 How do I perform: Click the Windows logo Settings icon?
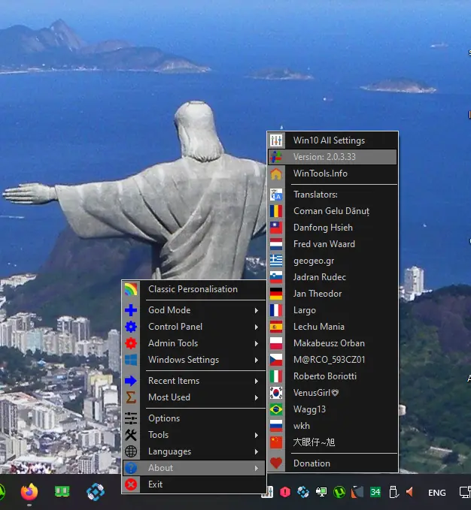tap(131, 360)
